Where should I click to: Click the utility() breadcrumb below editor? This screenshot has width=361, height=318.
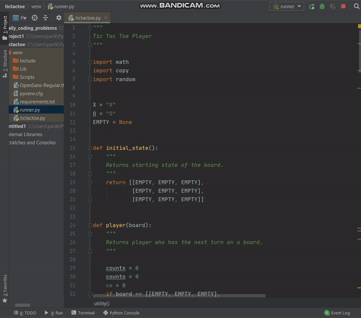(x=102, y=304)
